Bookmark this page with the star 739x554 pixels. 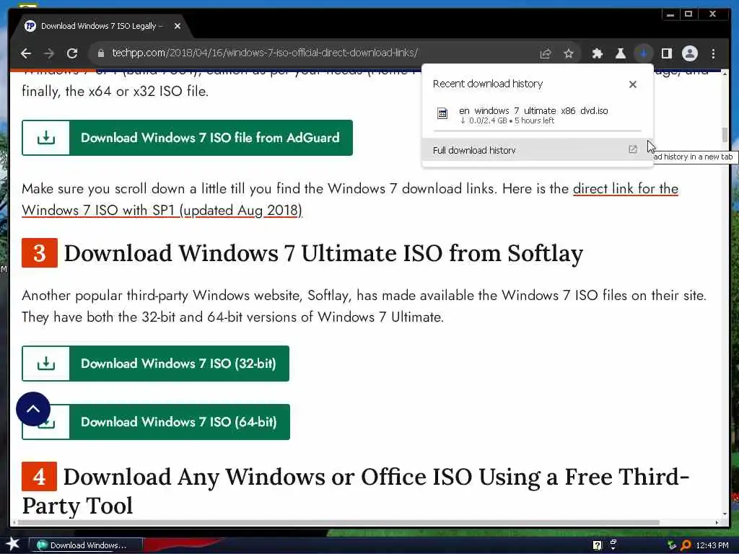pos(569,53)
